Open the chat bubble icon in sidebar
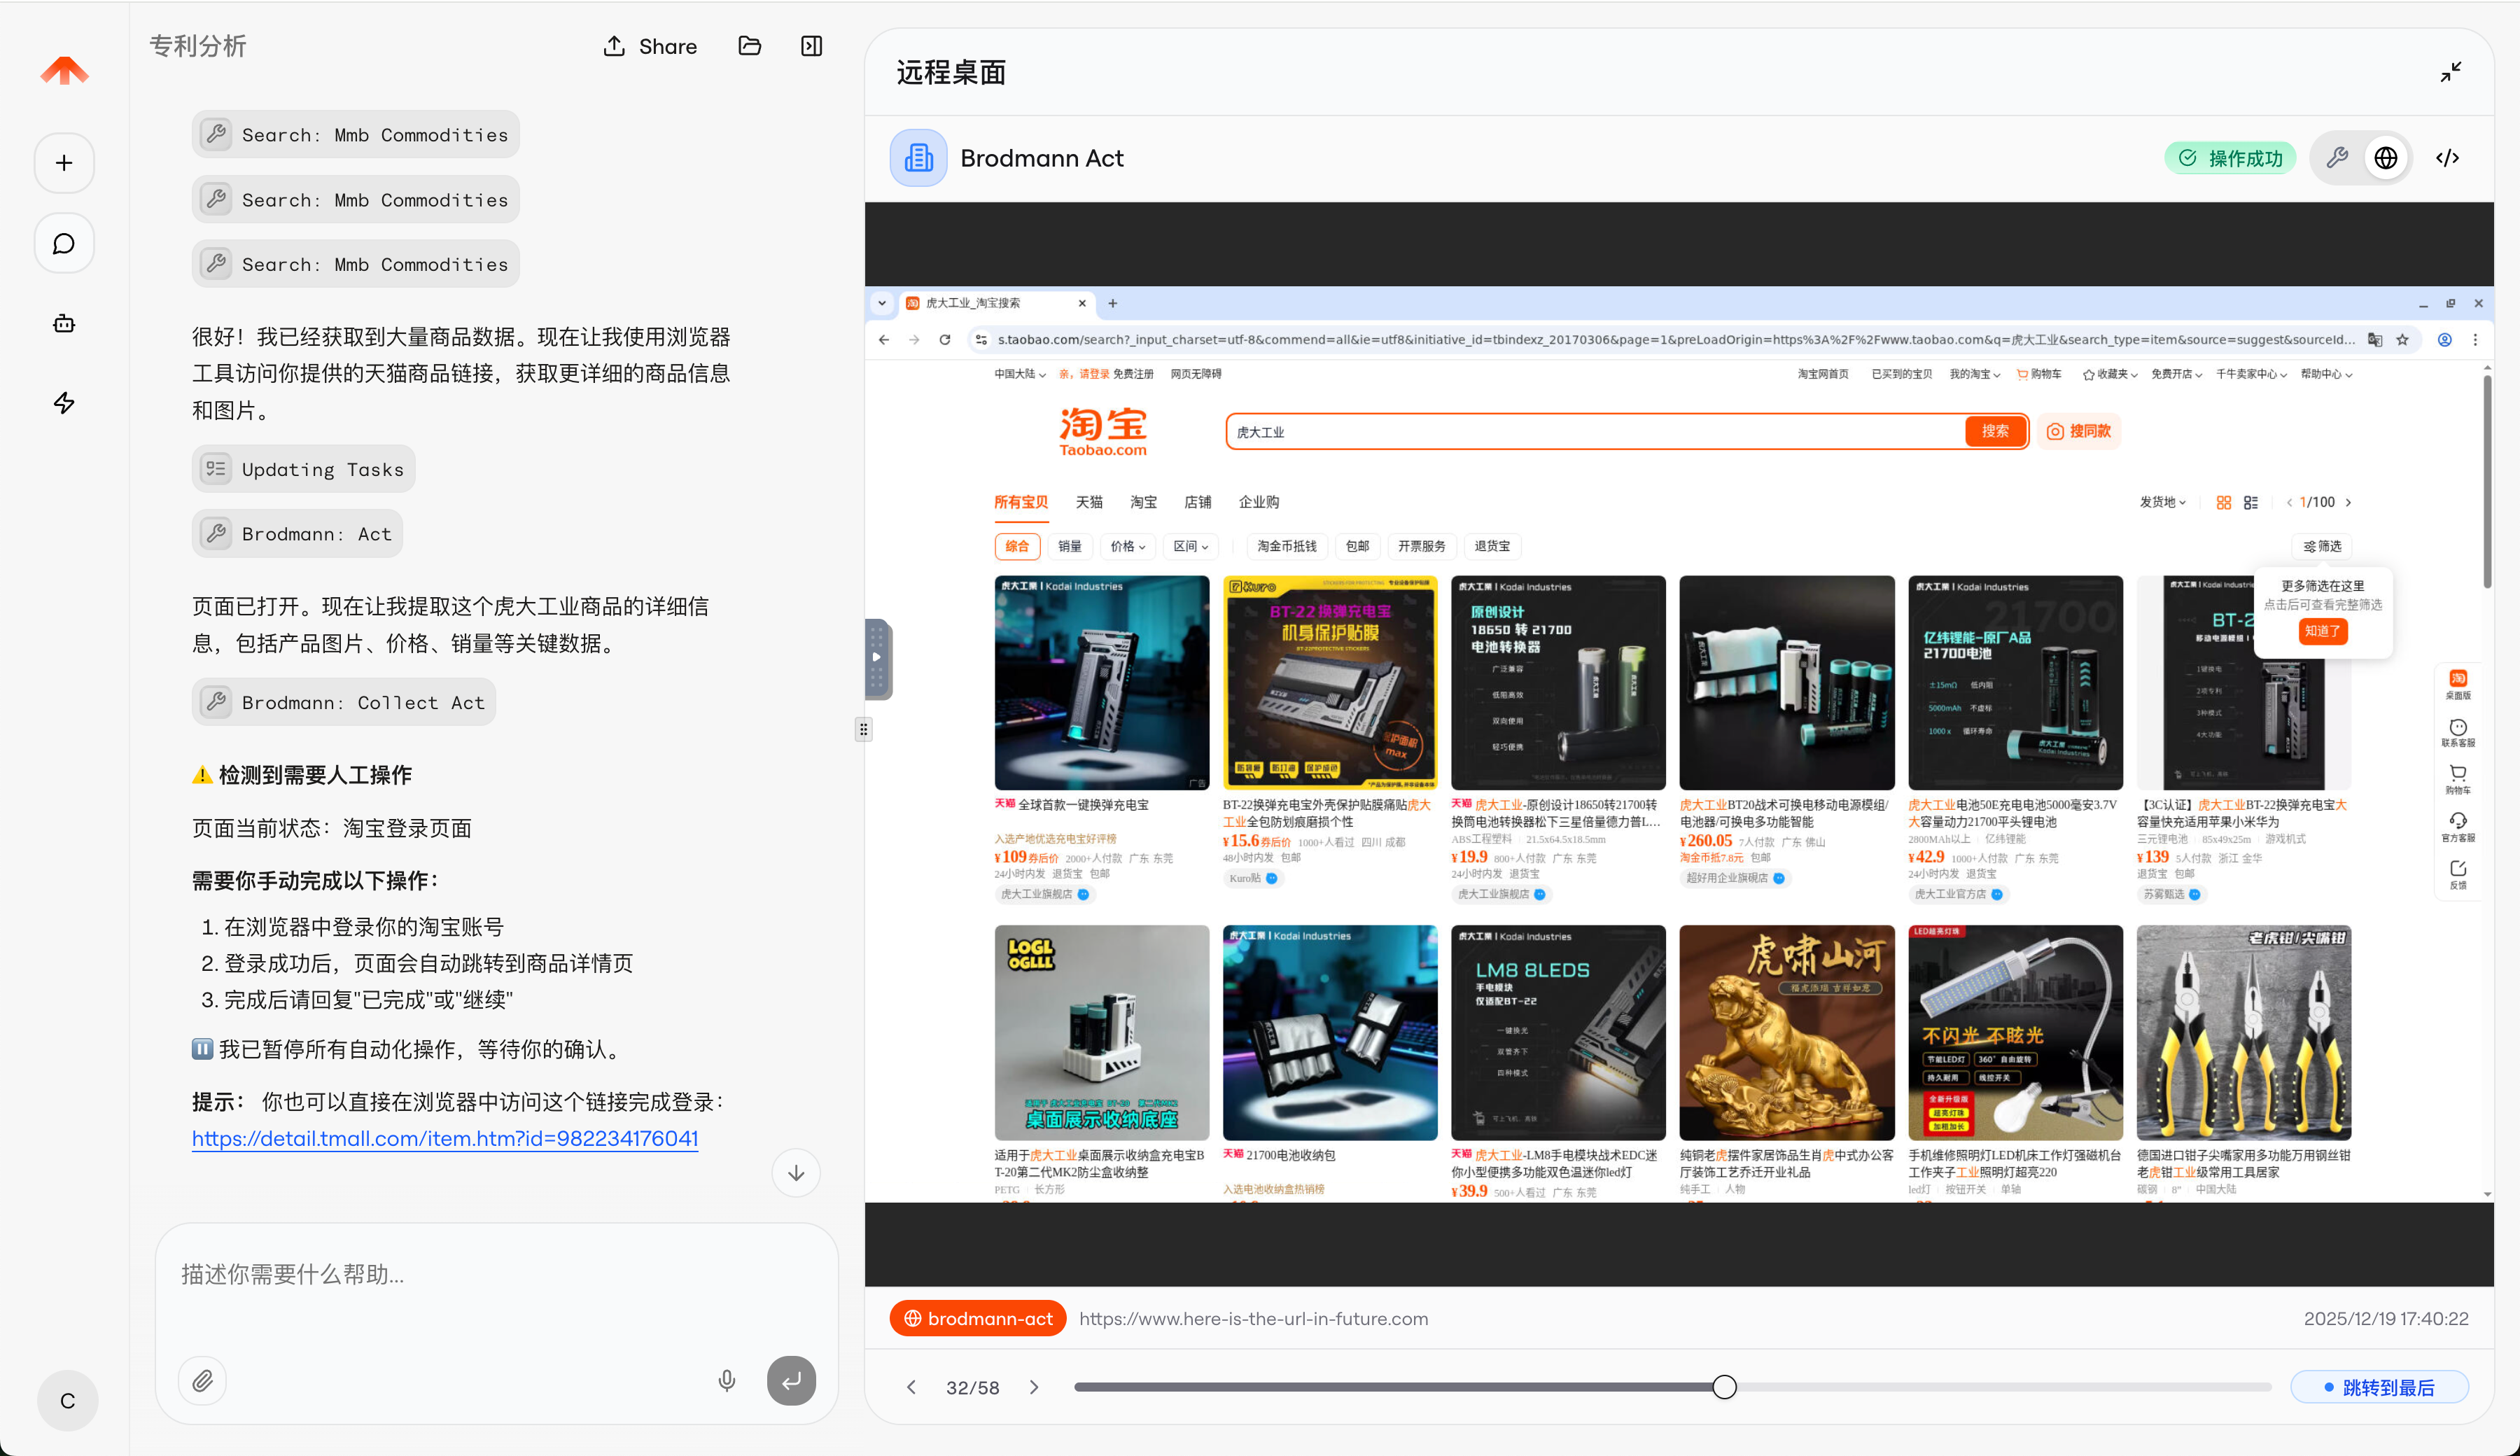The image size is (2520, 1456). click(x=64, y=243)
